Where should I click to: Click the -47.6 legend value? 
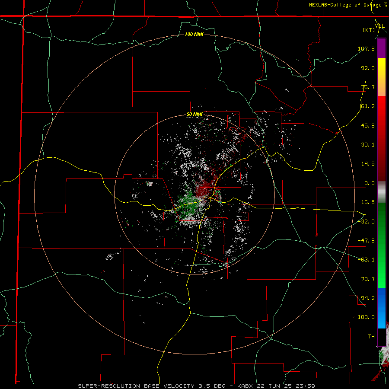point(366,241)
